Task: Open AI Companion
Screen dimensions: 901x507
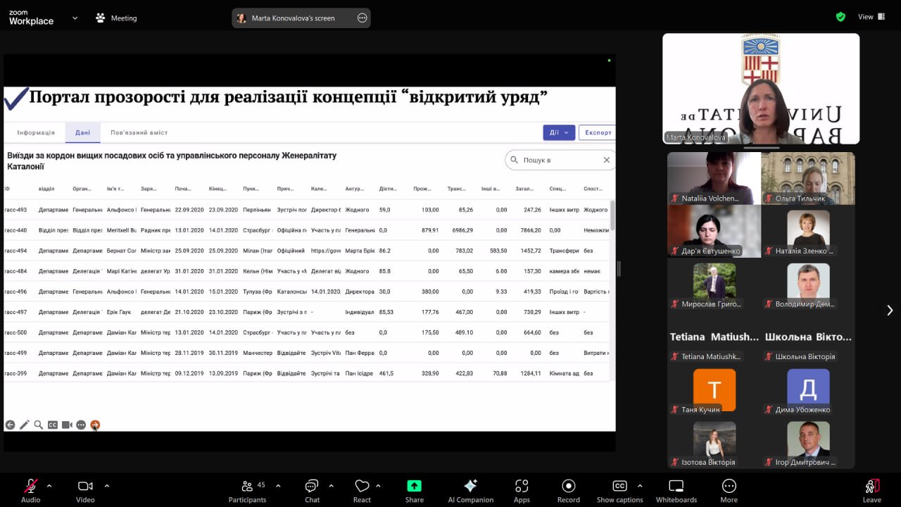Action: point(470,490)
